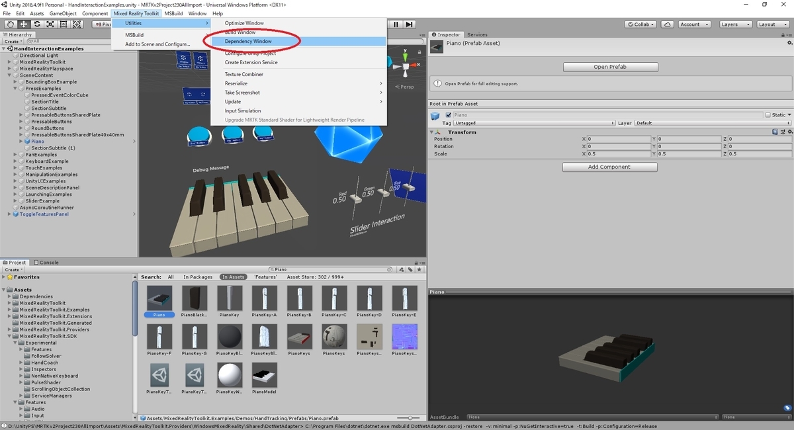This screenshot has width=794, height=430.
Task: Select the 'Features' search filter
Action: click(265, 277)
